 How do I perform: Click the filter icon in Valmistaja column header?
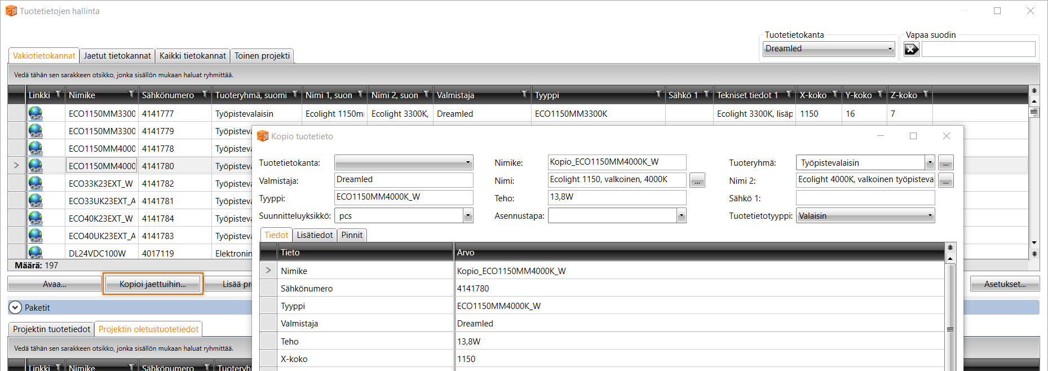[524, 95]
